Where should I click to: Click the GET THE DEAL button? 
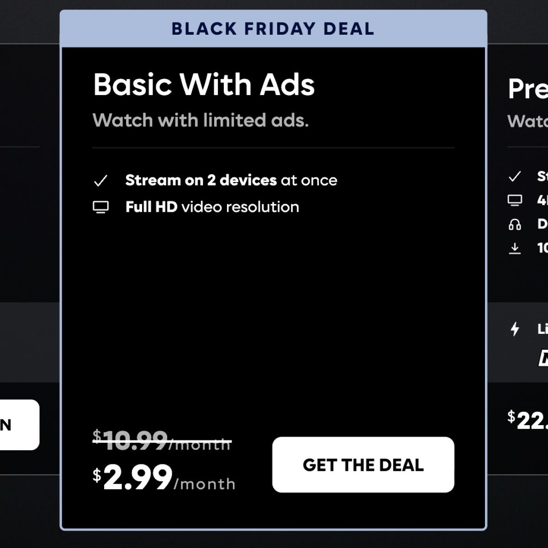(363, 464)
